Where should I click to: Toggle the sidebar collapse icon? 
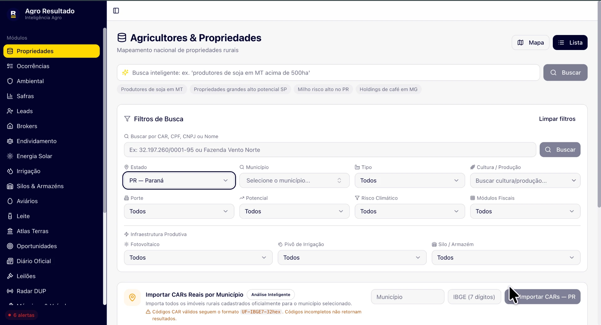[x=116, y=11]
